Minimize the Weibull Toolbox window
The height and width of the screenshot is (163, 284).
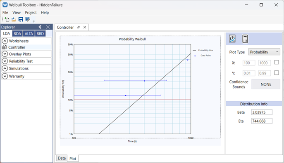[x=246, y=5]
